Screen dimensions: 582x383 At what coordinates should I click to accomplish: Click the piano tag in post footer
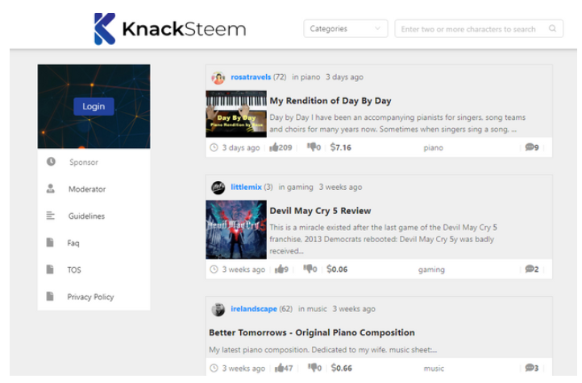pos(433,148)
